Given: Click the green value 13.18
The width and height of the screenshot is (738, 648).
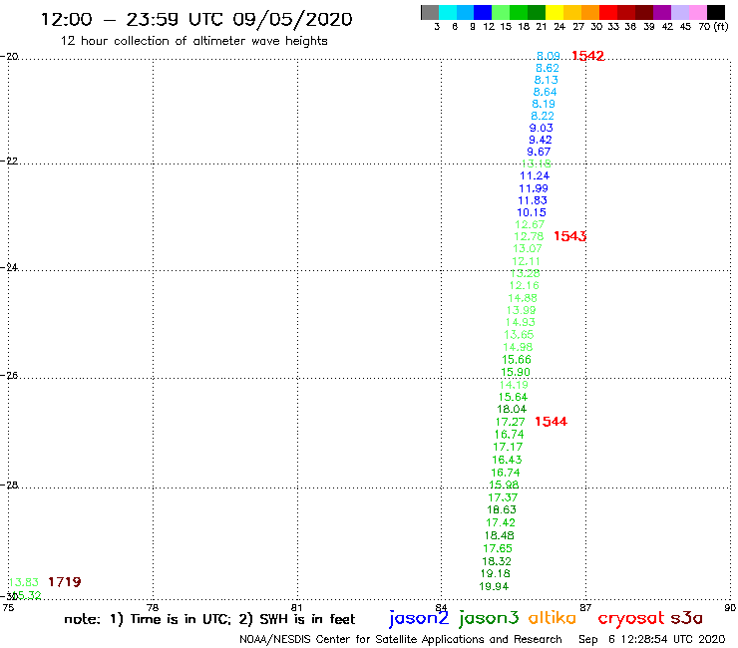Looking at the screenshot, I should click(537, 163).
